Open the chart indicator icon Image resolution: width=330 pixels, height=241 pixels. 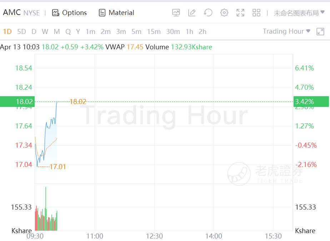(176, 13)
